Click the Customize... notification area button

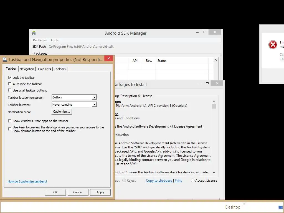click(x=62, y=111)
